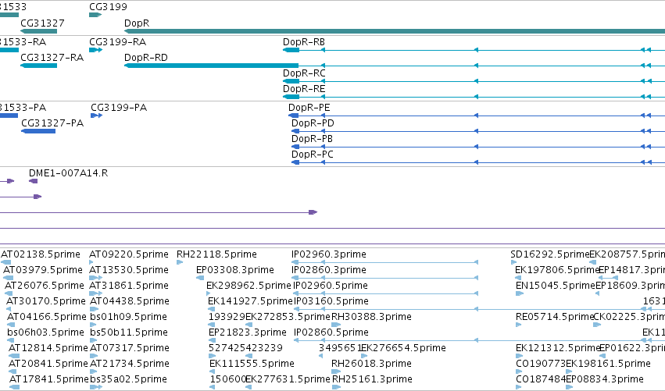This screenshot has width=665, height=391.
Task: Select the AT17841.5prime EST label
Action: (48, 379)
